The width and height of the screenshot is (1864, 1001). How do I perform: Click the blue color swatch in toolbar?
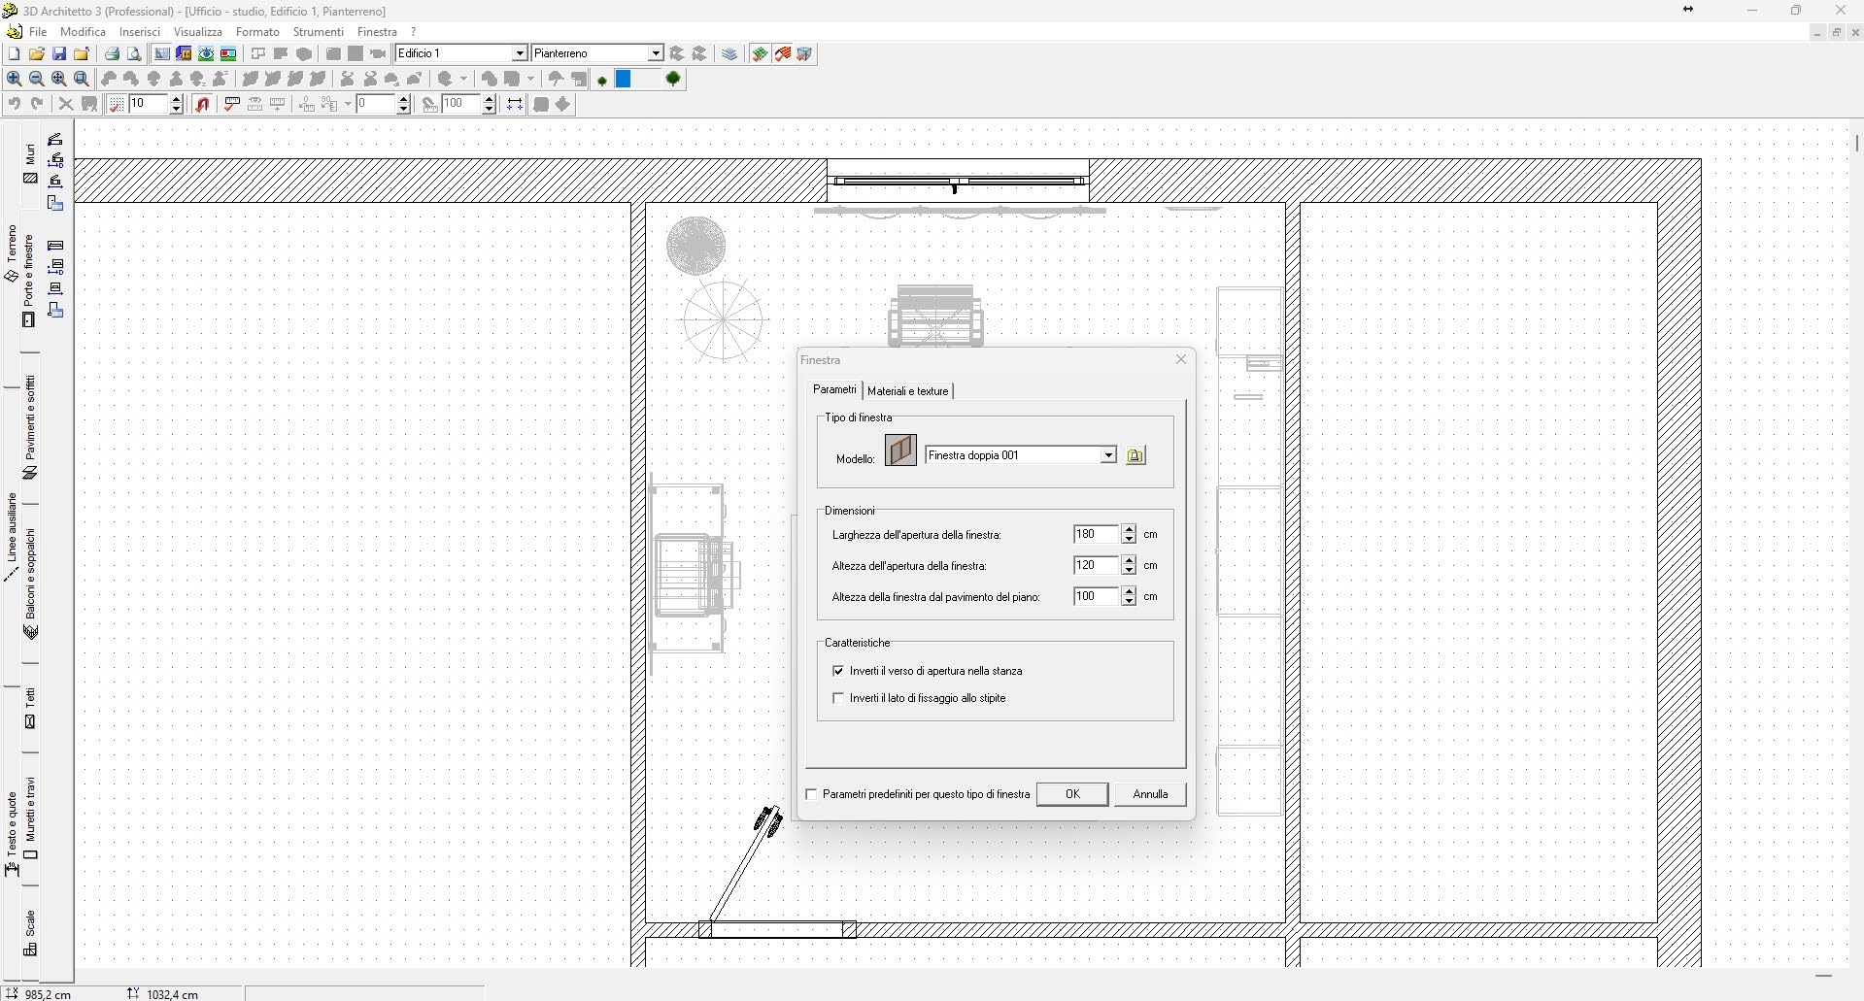[624, 80]
